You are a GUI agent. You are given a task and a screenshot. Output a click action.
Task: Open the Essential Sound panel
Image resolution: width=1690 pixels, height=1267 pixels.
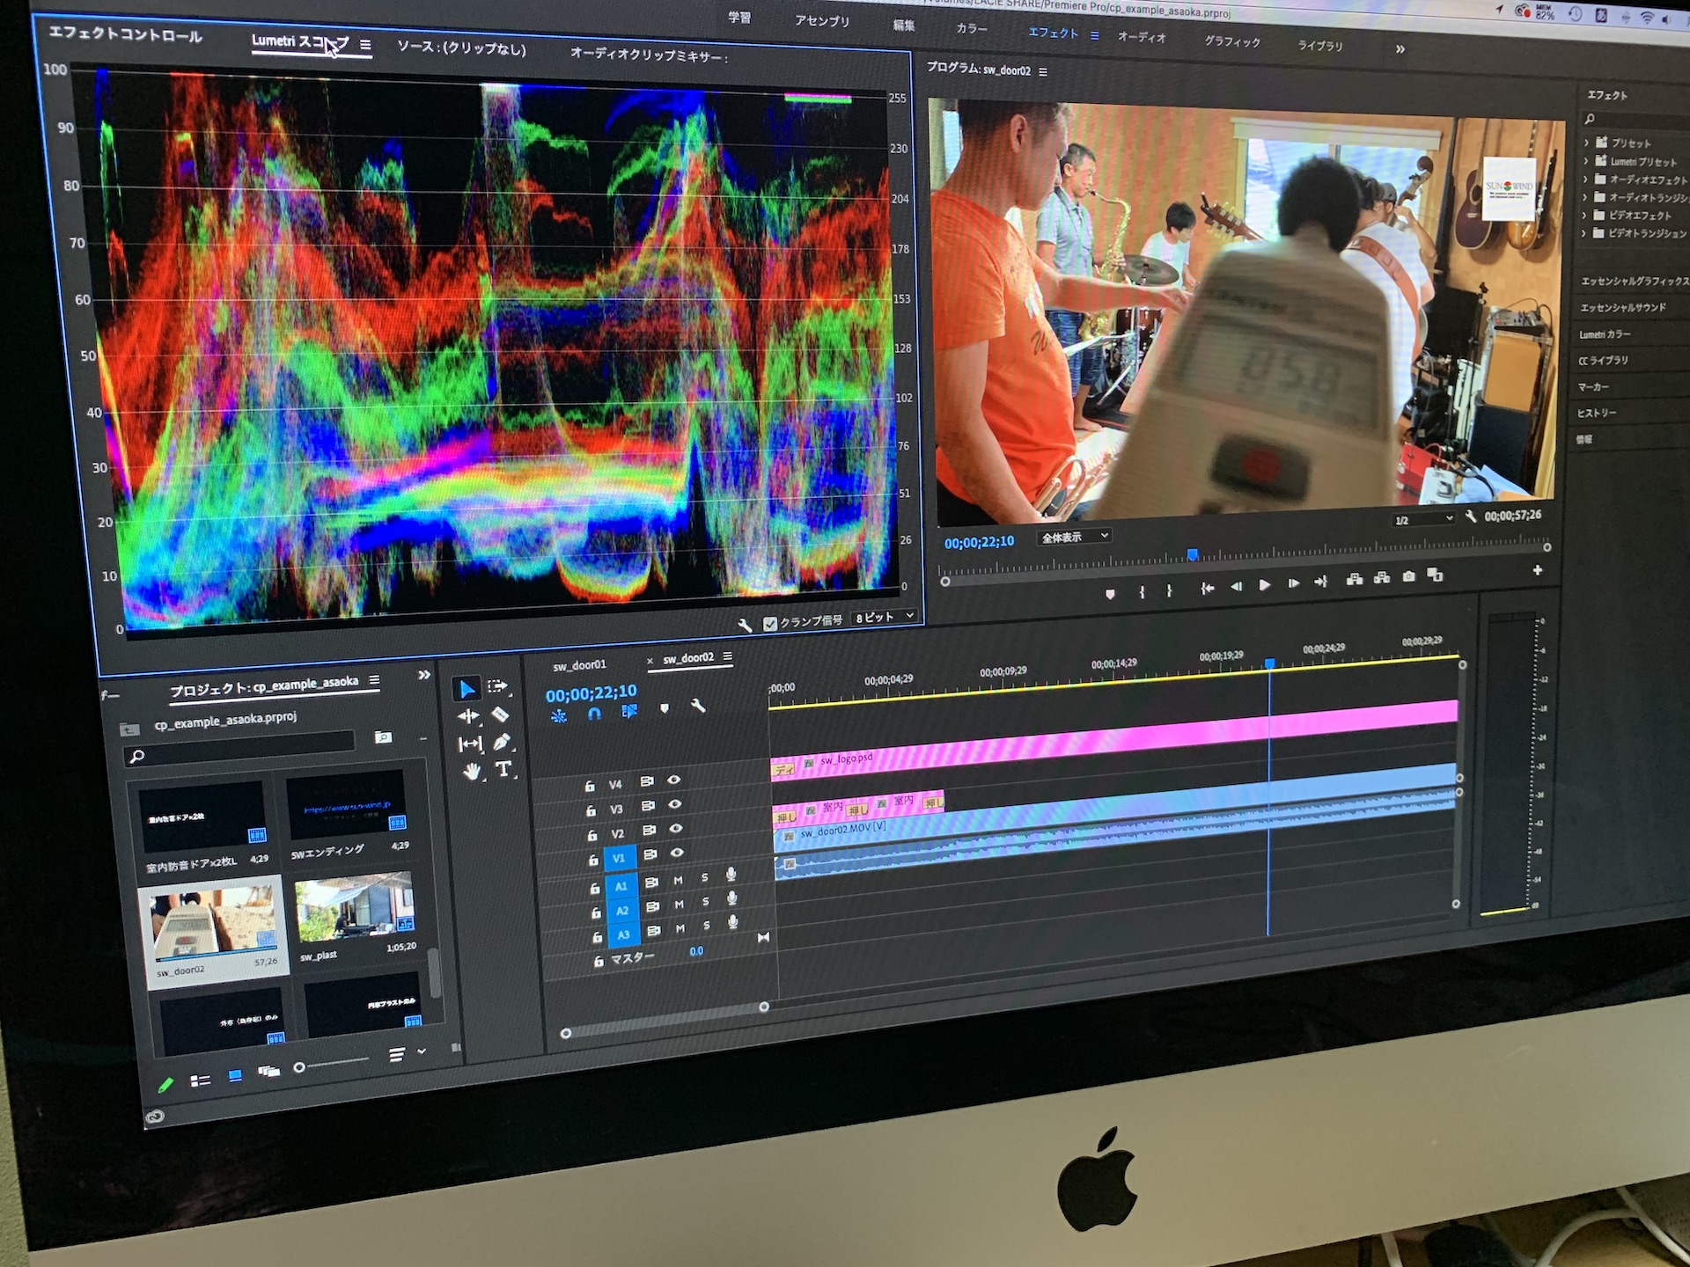(1622, 307)
